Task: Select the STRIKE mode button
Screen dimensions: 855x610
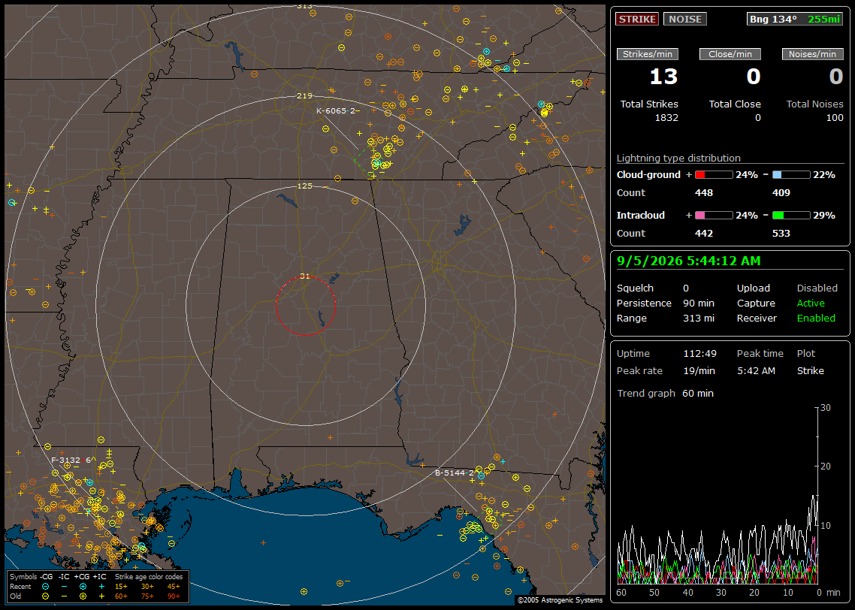Action: coord(637,19)
